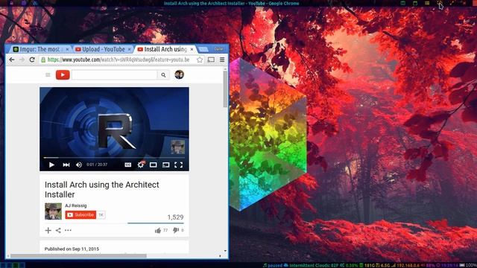The height and width of the screenshot is (268, 477).
Task: Click the page's vertical scrollbar thumb
Action: coord(225,89)
